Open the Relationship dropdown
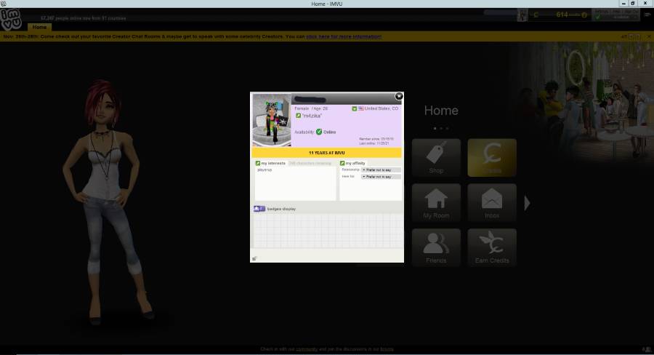This screenshot has height=355, width=654. click(x=381, y=170)
